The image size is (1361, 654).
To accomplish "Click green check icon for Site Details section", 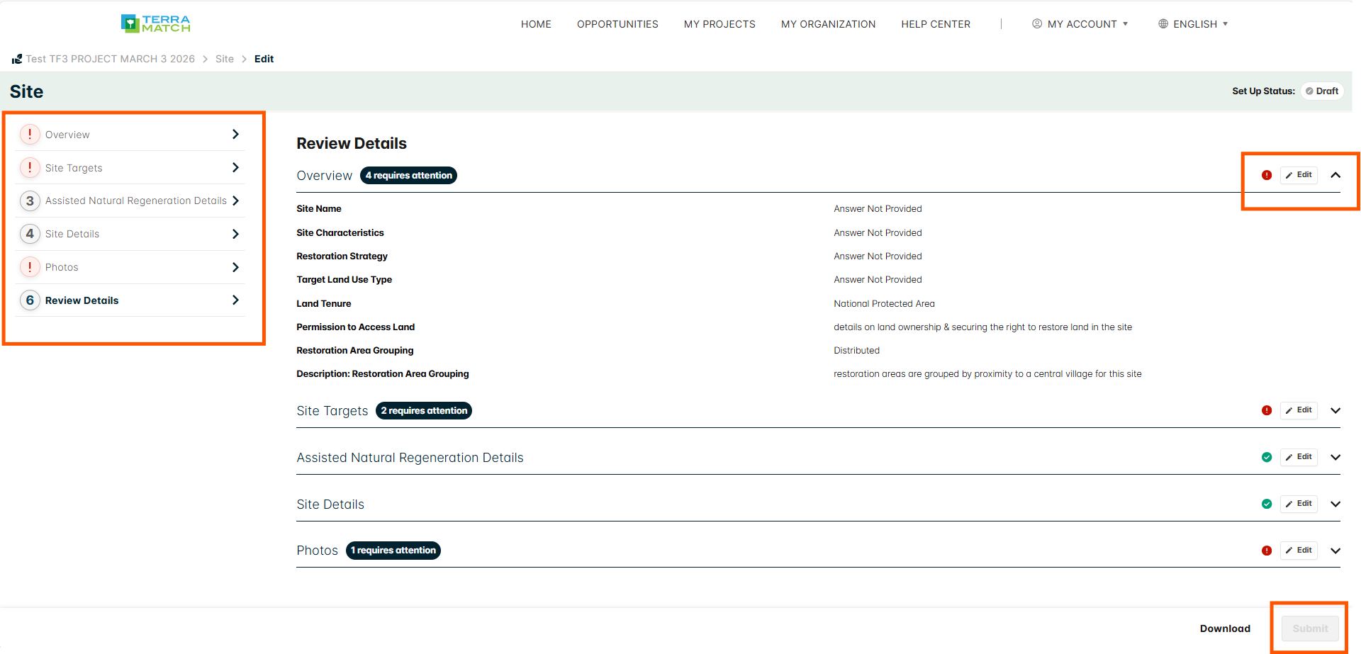I will point(1267,504).
